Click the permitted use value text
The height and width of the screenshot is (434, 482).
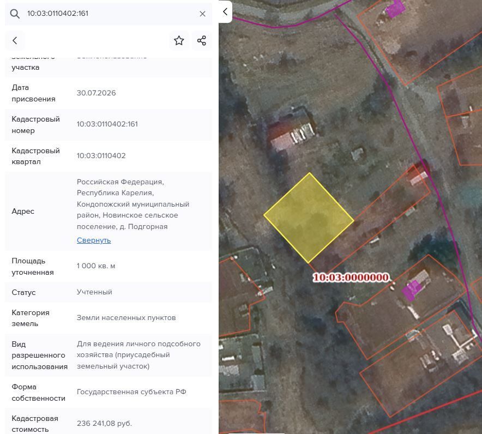[138, 355]
